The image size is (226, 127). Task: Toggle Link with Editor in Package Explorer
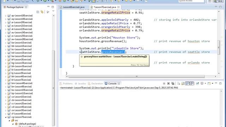42,12
